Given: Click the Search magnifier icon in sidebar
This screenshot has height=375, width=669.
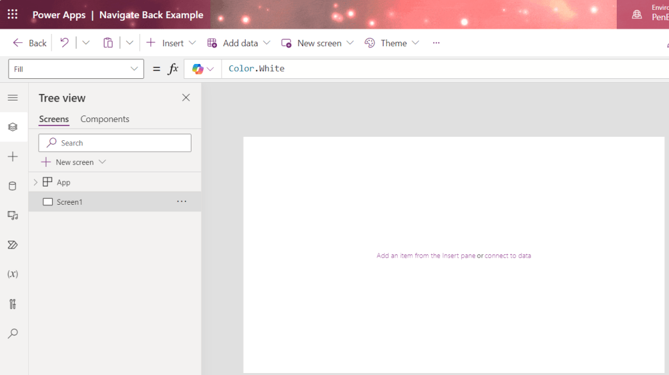Looking at the screenshot, I should pos(12,333).
